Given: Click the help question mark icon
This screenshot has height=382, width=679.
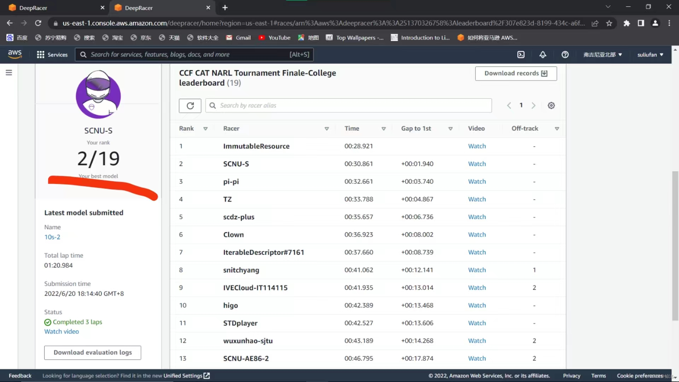Looking at the screenshot, I should [564, 54].
